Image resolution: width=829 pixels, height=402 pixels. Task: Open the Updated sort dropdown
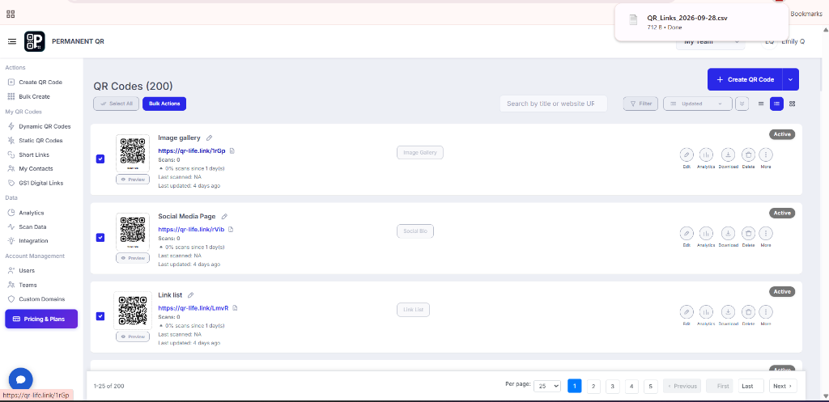coord(697,104)
